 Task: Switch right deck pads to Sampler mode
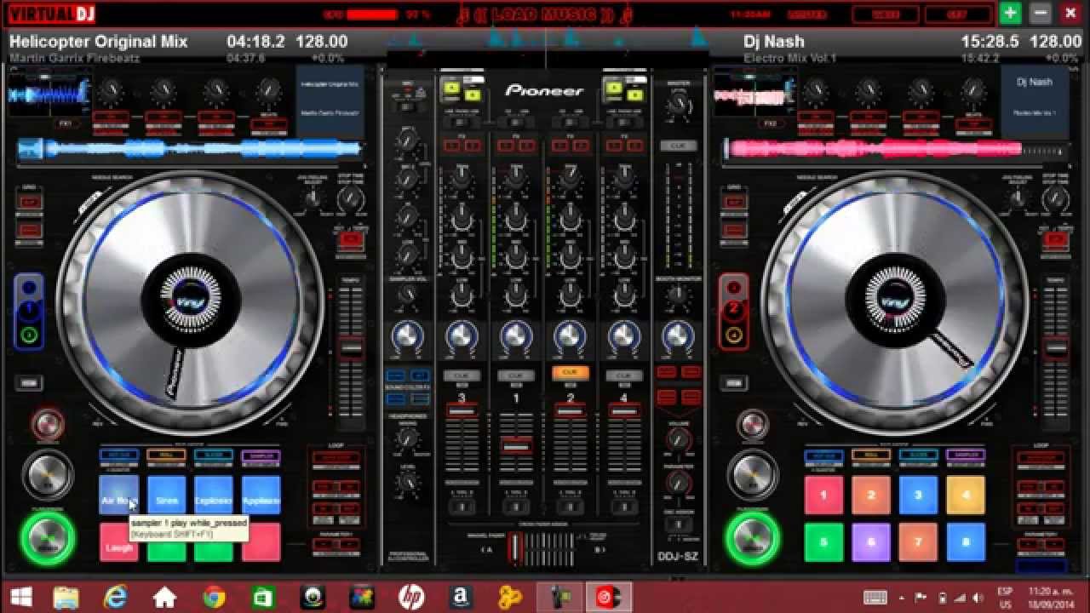(966, 455)
